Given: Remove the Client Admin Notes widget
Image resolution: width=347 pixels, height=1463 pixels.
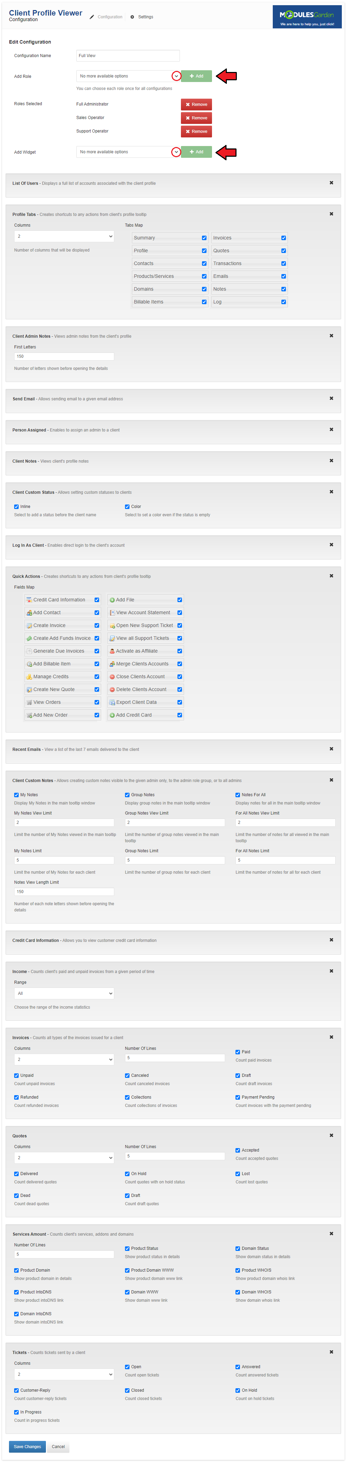Looking at the screenshot, I should click(331, 336).
